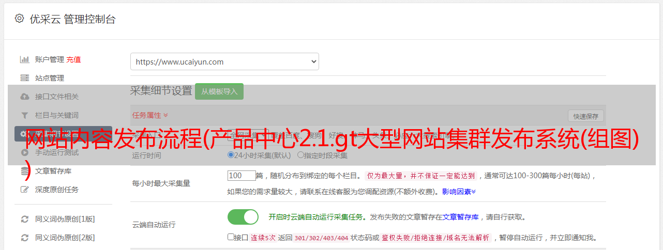Open 文章暂存库 in the sidebar
This screenshot has width=663, height=250.
click(53, 171)
